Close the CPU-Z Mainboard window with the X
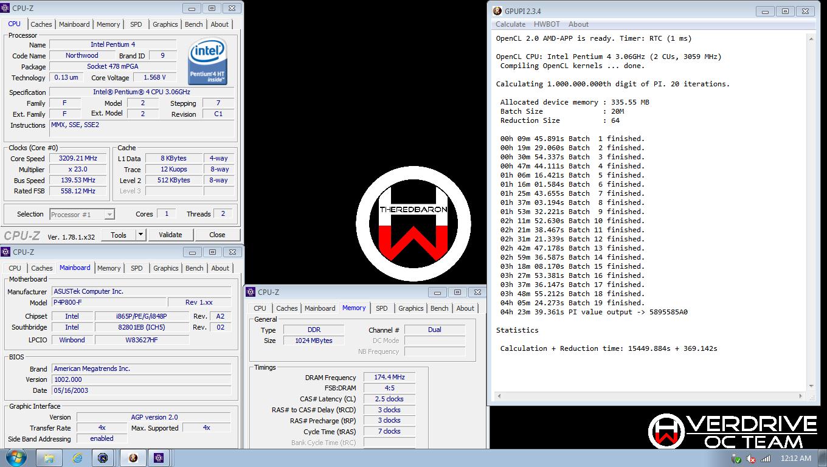 [232, 252]
